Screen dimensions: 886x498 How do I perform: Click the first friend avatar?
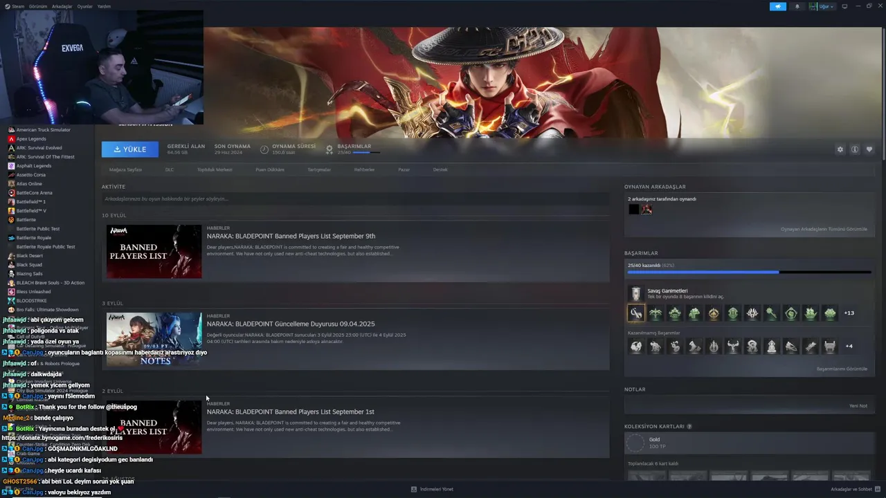click(x=633, y=209)
